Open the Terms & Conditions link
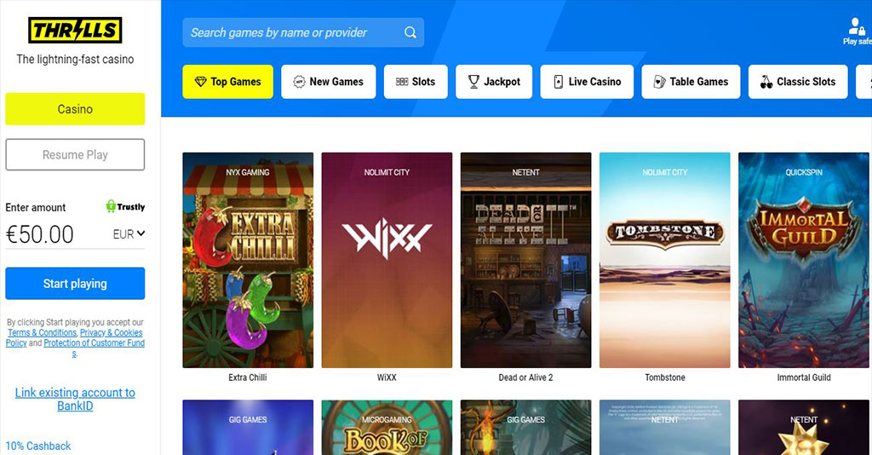 [43, 332]
